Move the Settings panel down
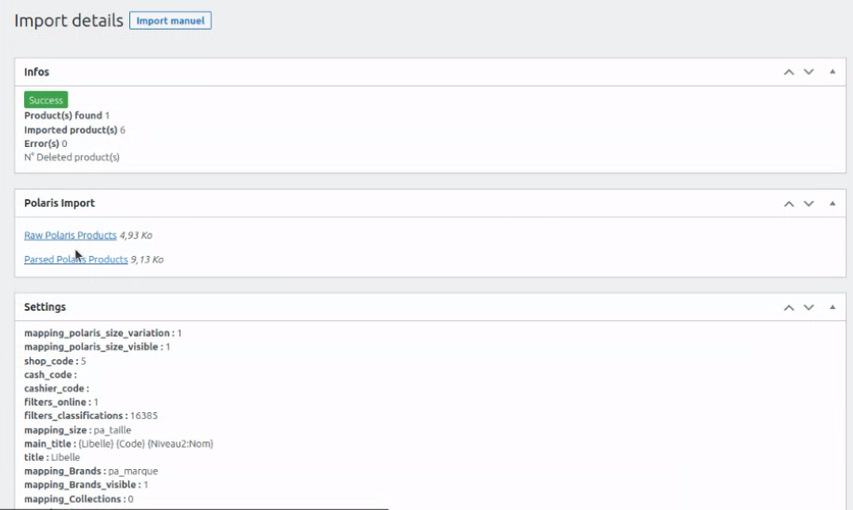Viewport: 853px width, 510px height. tap(808, 307)
